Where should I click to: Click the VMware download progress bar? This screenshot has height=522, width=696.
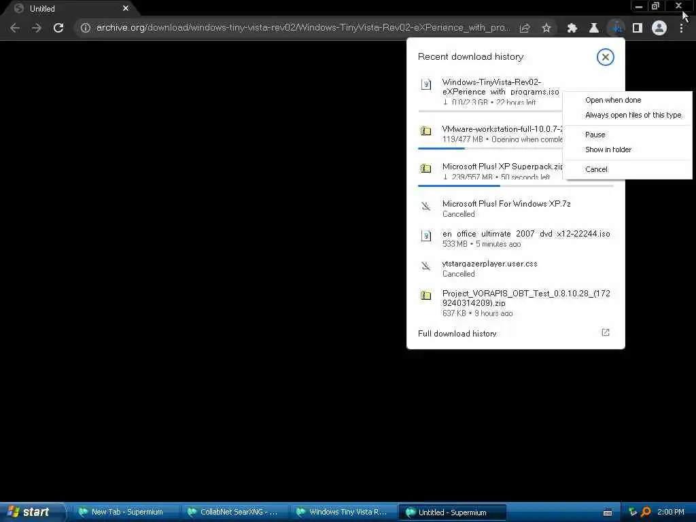pos(490,148)
